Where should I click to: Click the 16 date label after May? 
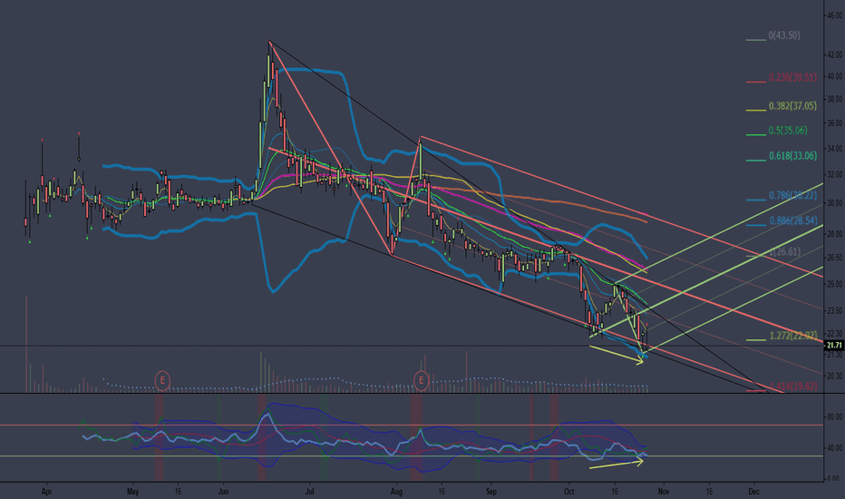pyautogui.click(x=178, y=492)
